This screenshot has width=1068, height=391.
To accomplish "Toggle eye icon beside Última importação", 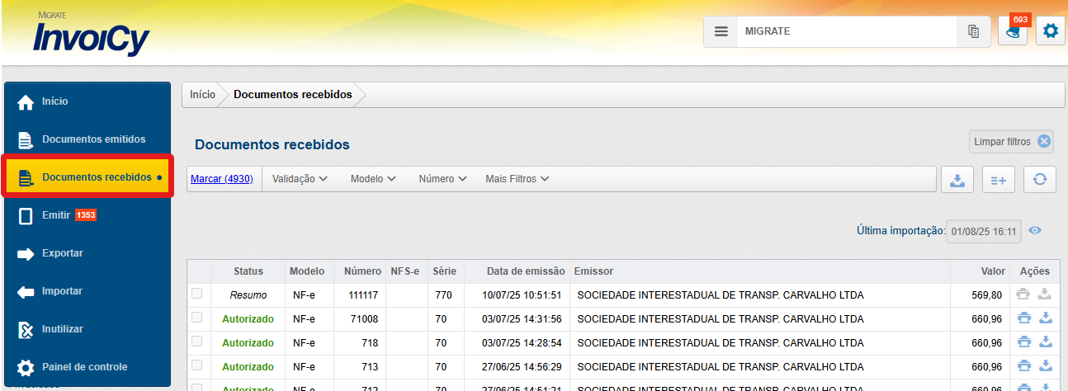I will tap(1035, 230).
